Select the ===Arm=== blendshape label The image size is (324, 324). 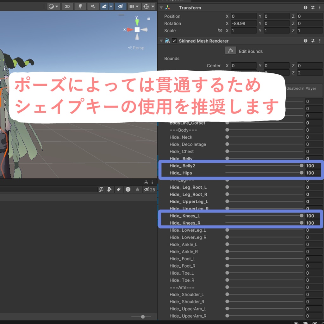(182, 287)
